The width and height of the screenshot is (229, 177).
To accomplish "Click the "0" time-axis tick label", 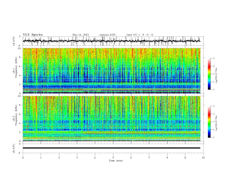I will pyautogui.click(x=23, y=158).
